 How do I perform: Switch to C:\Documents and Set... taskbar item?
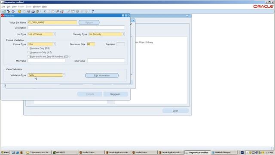pos(39,152)
